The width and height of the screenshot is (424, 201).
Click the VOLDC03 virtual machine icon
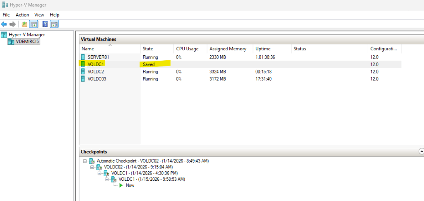pyautogui.click(x=83, y=79)
